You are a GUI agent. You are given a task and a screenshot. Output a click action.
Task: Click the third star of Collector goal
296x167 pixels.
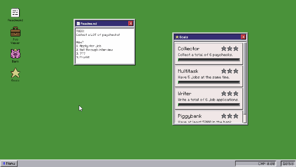click(x=236, y=49)
